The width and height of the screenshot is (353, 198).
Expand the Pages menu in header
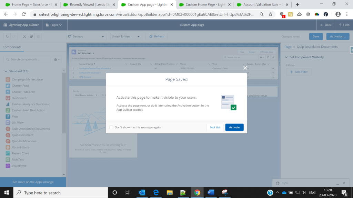[x=56, y=25]
